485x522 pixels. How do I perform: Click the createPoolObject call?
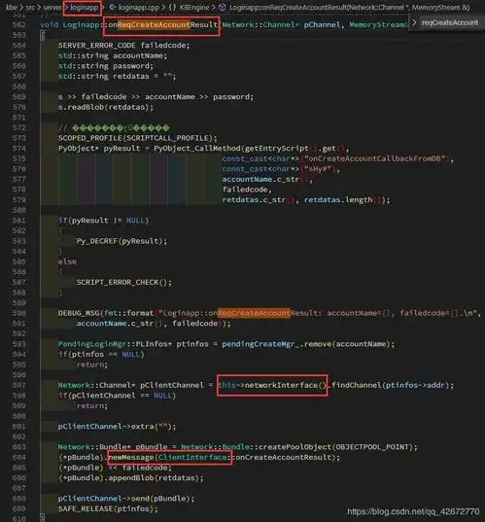coord(294,447)
